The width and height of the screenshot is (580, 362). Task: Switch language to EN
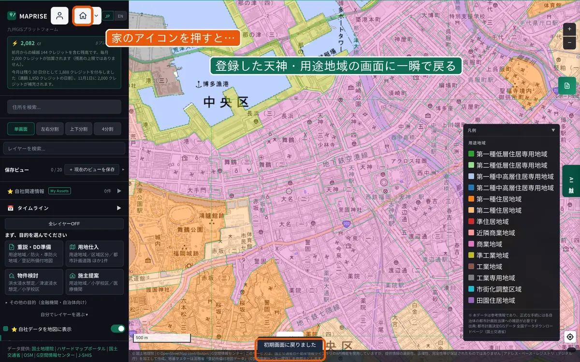coord(120,15)
